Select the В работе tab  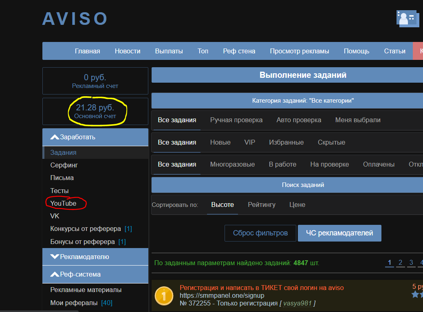282,164
